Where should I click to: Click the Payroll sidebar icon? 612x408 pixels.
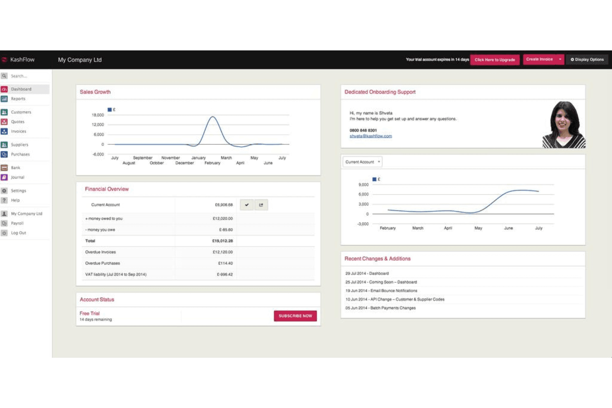tap(4, 223)
